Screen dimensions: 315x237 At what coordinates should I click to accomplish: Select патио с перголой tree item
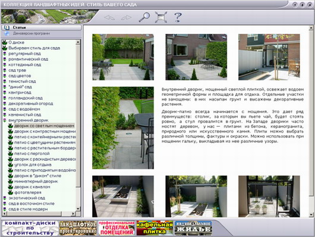coord(31,154)
